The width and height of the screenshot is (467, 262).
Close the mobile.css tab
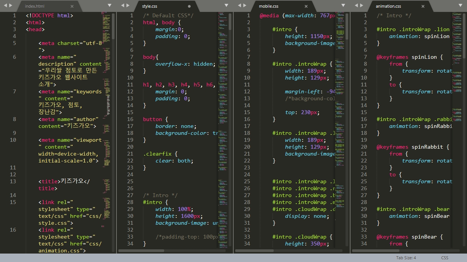(306, 7)
